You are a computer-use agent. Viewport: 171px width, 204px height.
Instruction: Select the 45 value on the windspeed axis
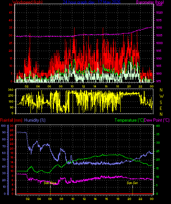point(11,12)
